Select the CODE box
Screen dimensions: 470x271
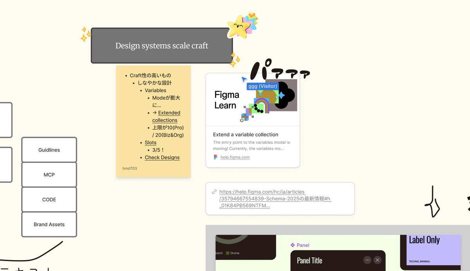point(49,199)
